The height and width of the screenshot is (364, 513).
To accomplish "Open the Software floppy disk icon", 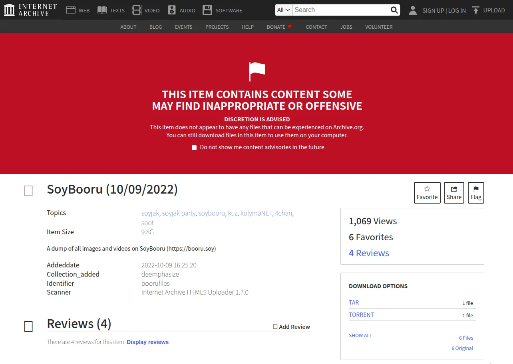I will [207, 10].
